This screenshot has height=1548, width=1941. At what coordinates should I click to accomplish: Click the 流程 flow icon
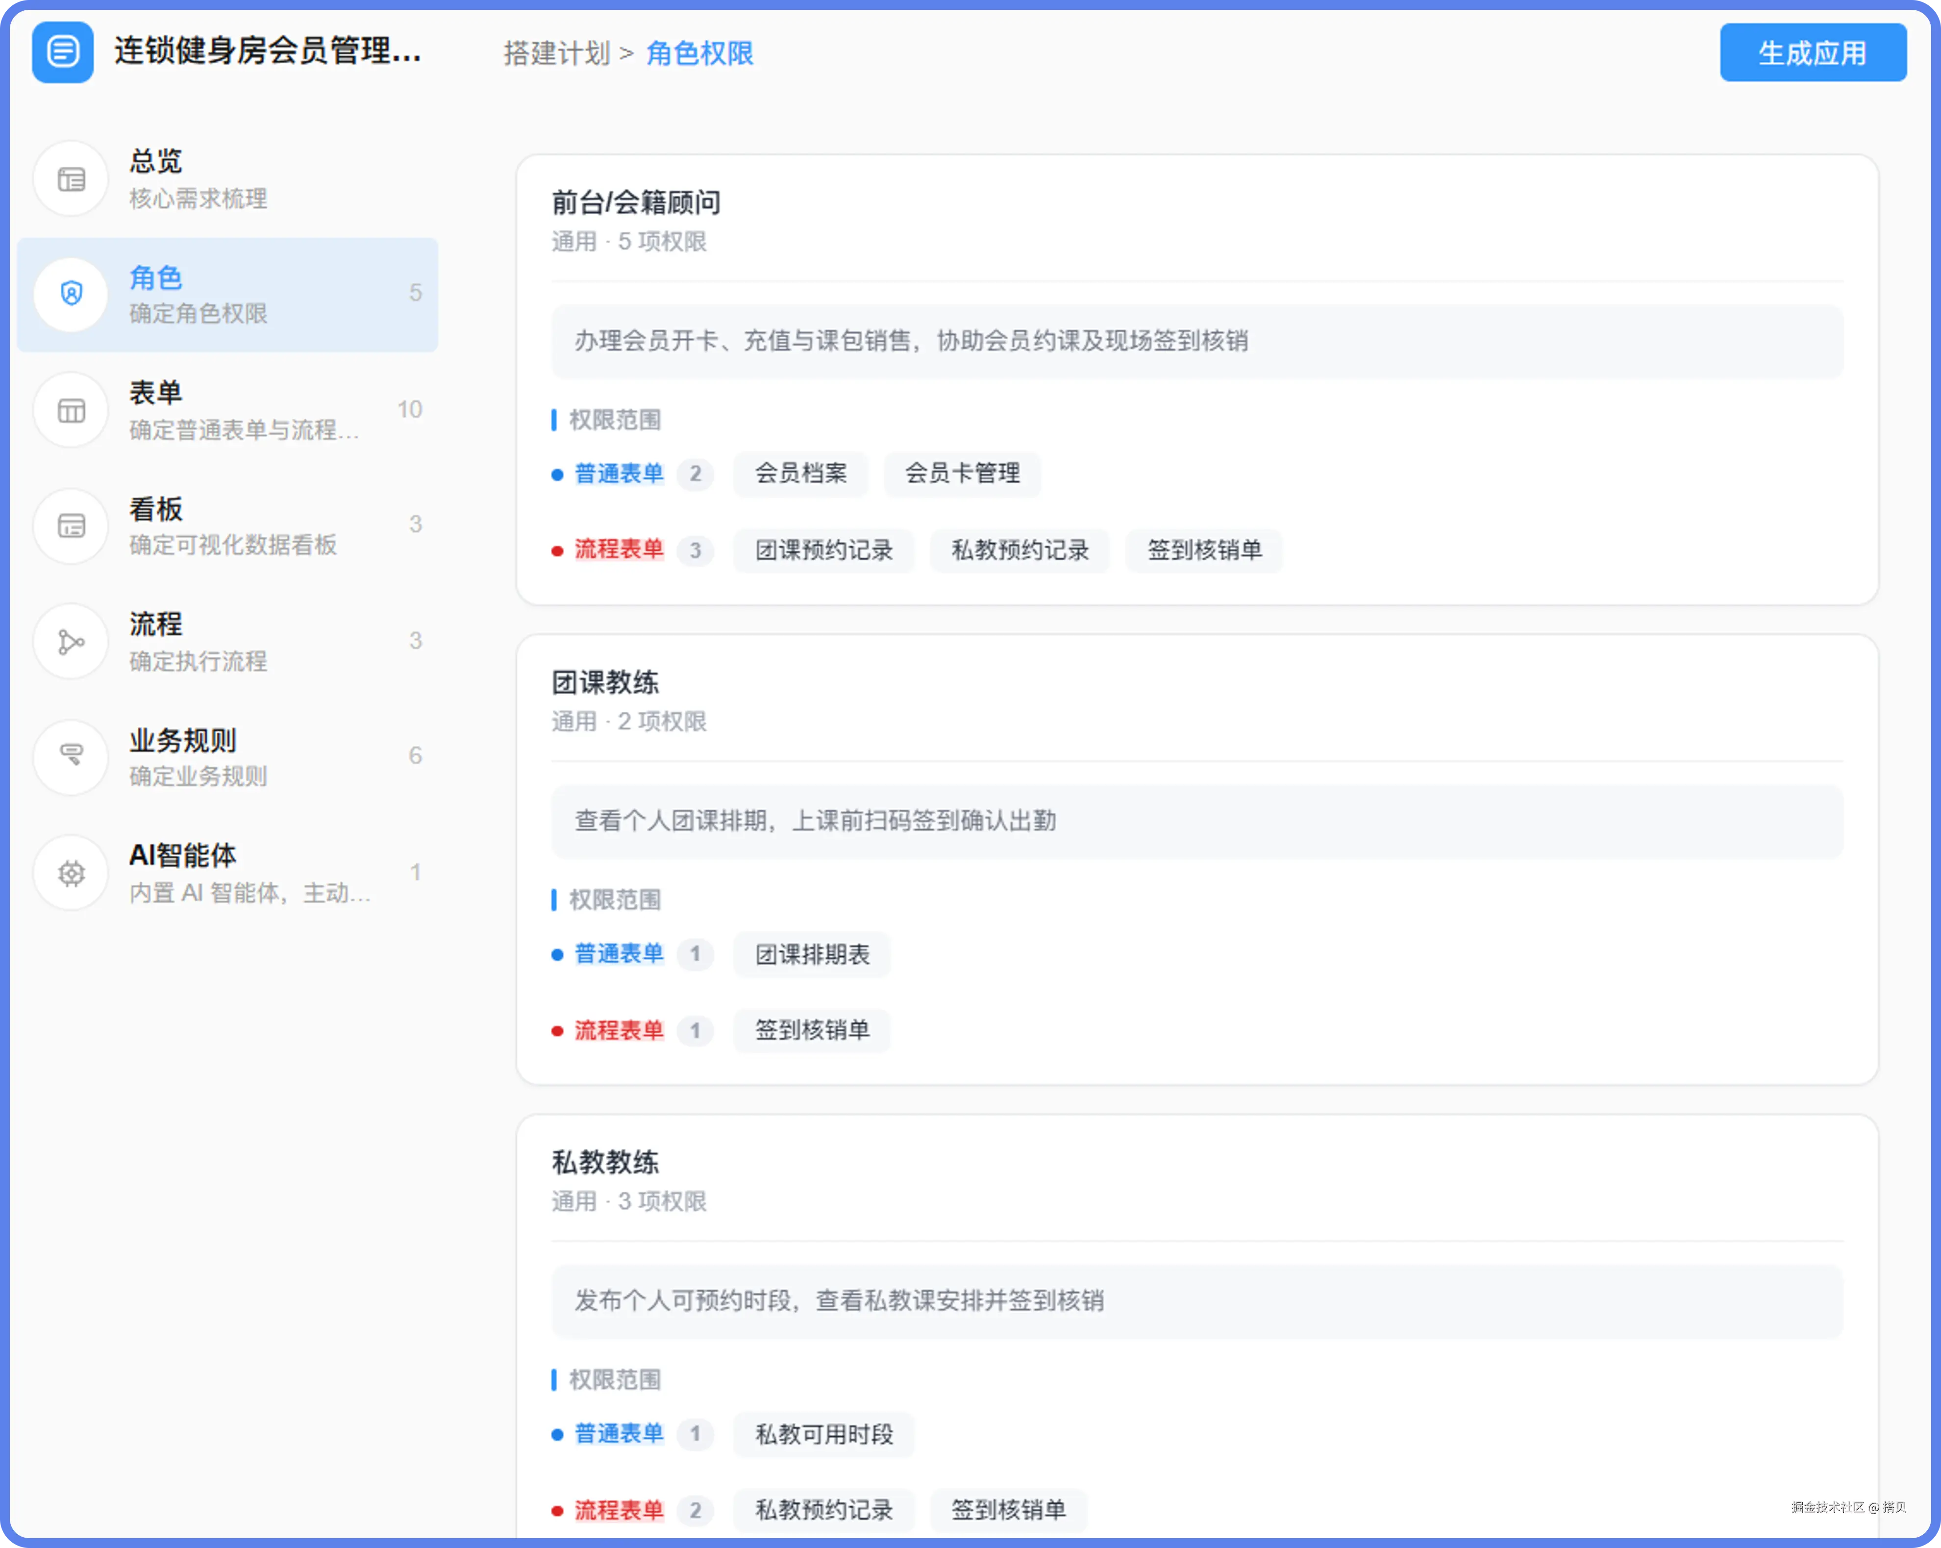71,642
